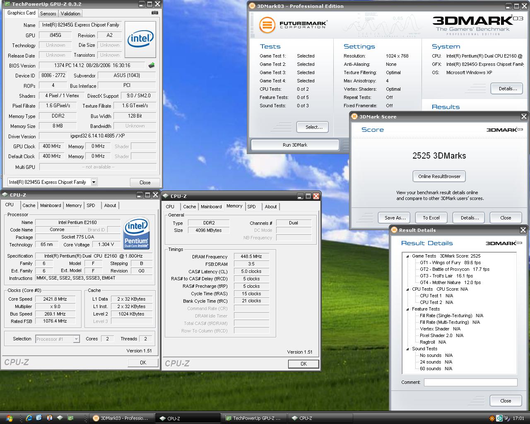Click the left CPU-Z window title icon
The width and height of the screenshot is (530, 424).
pos(5,195)
